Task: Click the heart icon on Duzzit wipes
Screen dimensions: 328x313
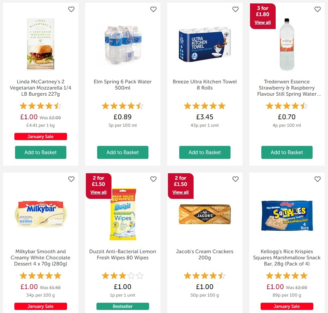Action: [153, 179]
